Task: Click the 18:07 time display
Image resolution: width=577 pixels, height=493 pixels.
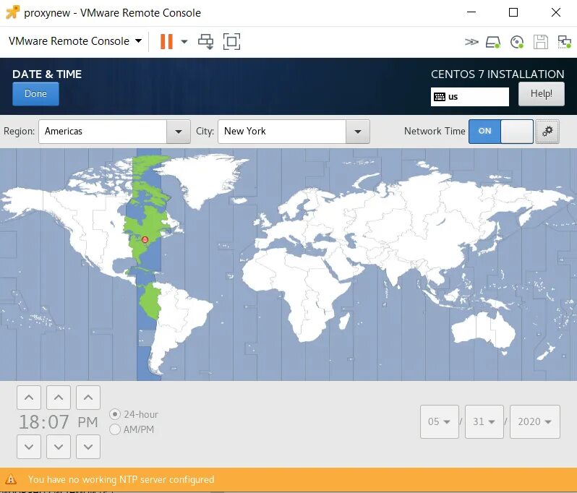Action: [x=44, y=422]
